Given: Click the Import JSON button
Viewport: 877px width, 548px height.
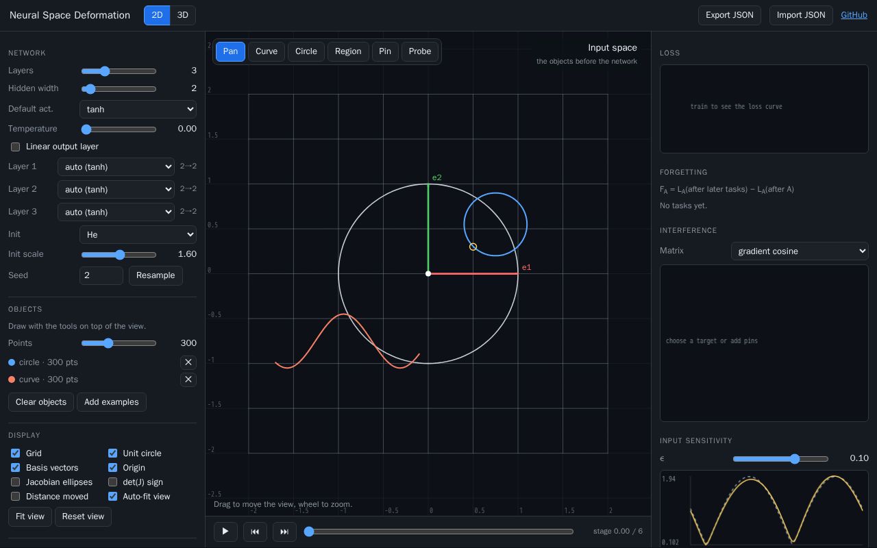Looking at the screenshot, I should click(801, 15).
